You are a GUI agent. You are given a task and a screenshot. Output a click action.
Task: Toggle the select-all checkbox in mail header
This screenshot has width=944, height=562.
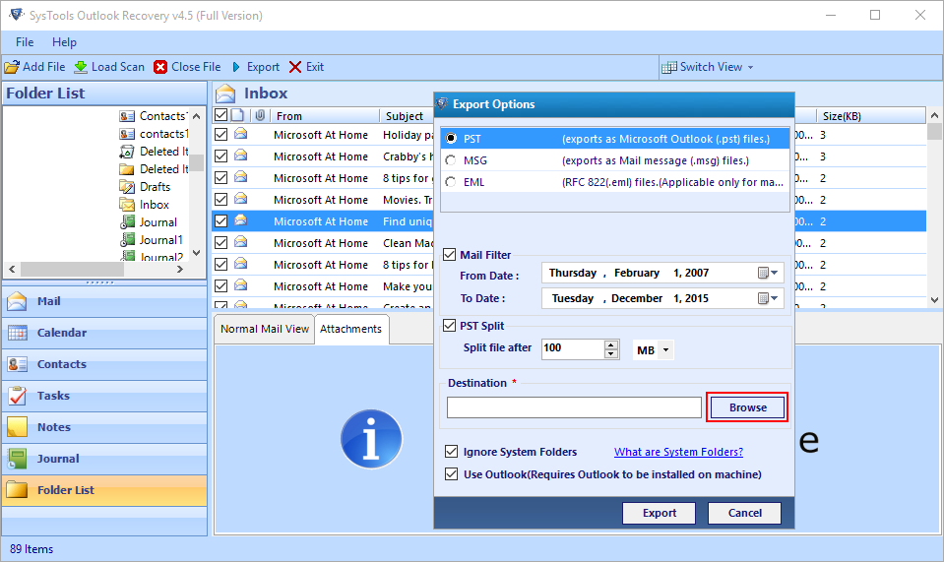click(x=220, y=115)
